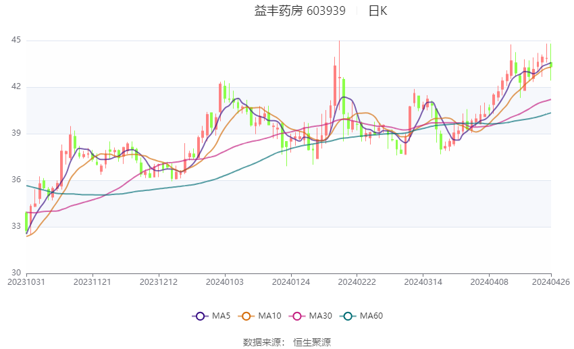Toggle the MA60 legend series
The width and height of the screenshot is (574, 349).
pos(361,316)
